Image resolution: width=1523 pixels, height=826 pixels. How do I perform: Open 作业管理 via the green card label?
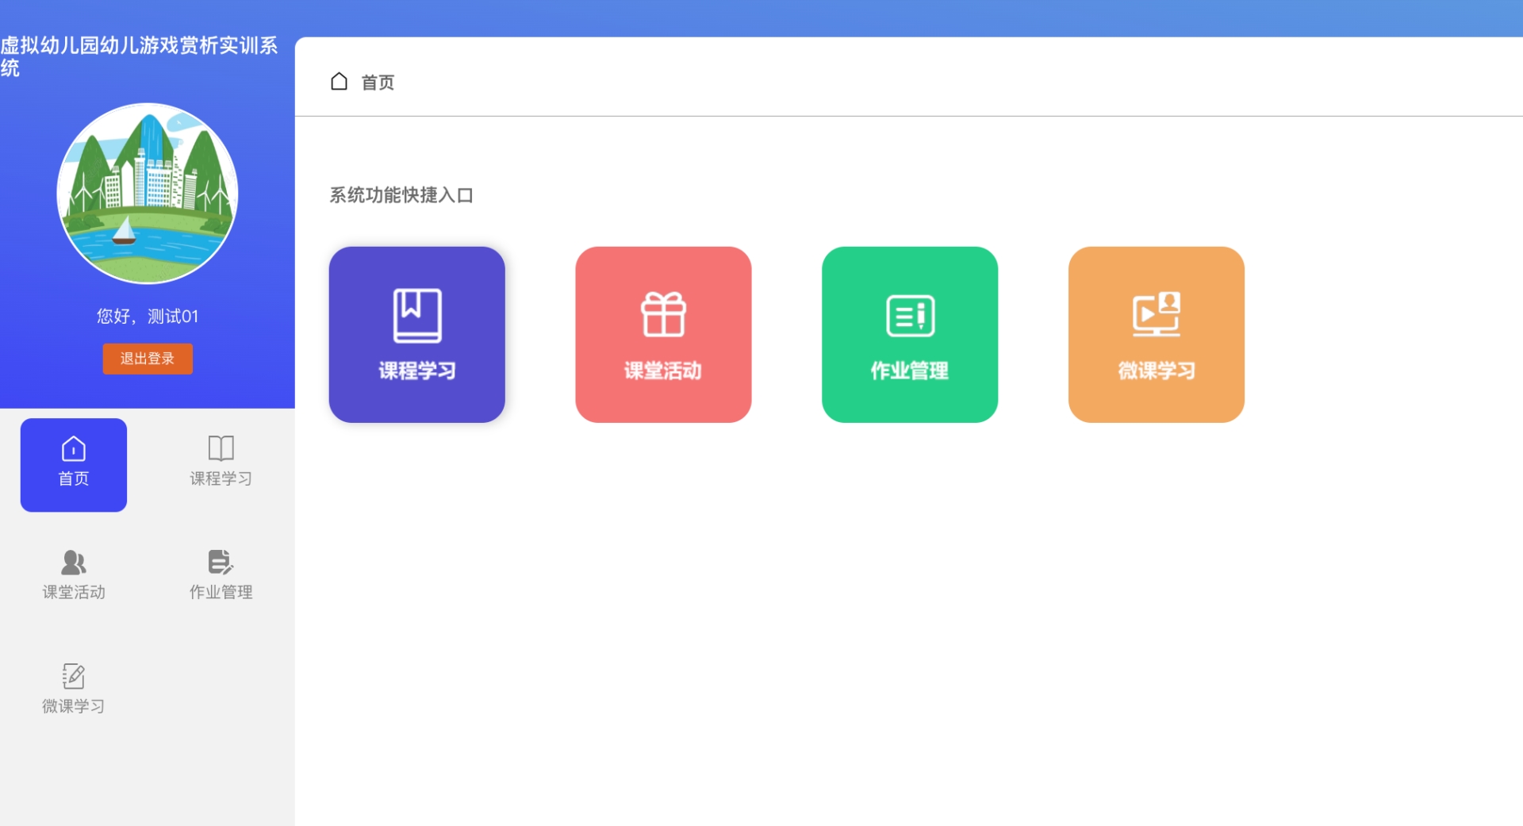click(910, 371)
